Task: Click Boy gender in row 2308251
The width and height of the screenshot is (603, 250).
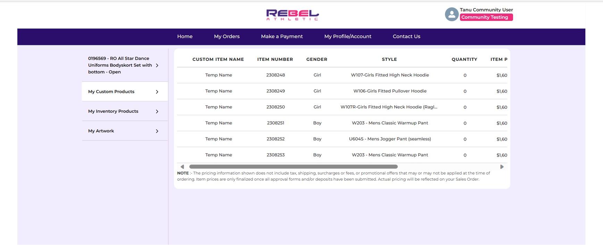Action: [317, 123]
